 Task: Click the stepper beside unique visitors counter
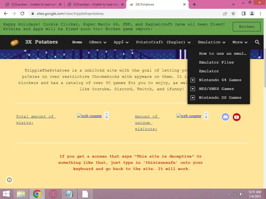(x=206, y=115)
